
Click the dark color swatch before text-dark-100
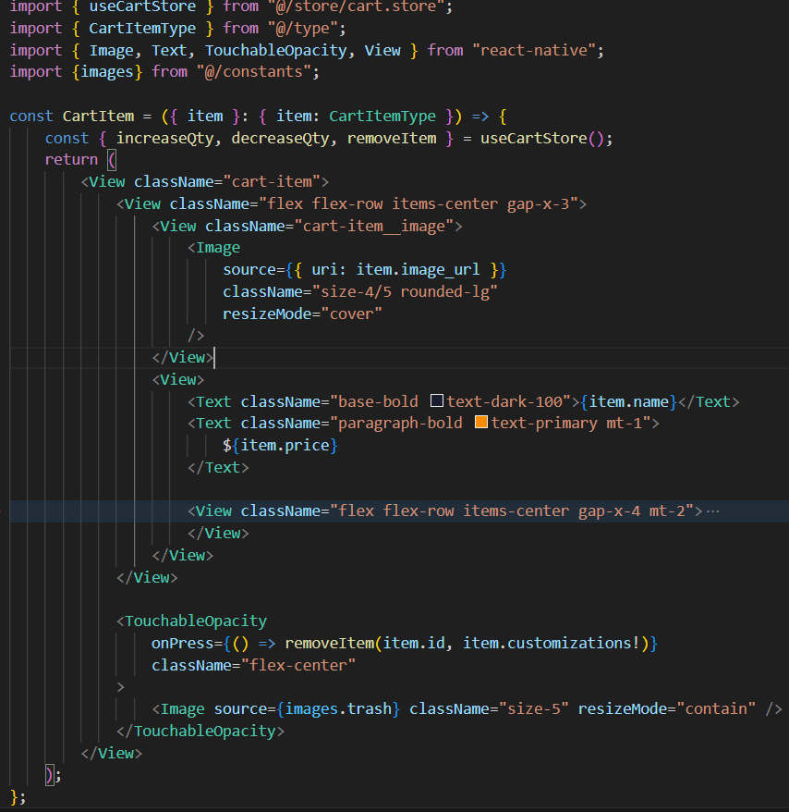(x=437, y=400)
